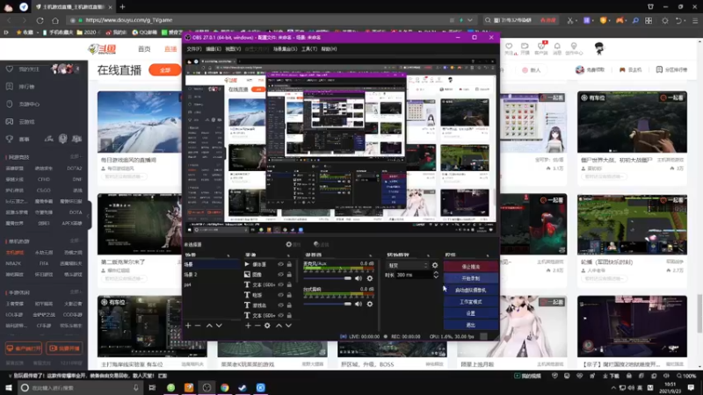Screen dimensions: 703x395
Task: Open the OBS 帮助(H) menu
Action: coord(329,49)
